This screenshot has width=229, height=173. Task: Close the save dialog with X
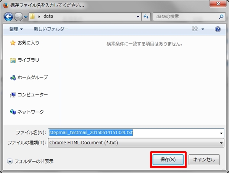click(218, 4)
